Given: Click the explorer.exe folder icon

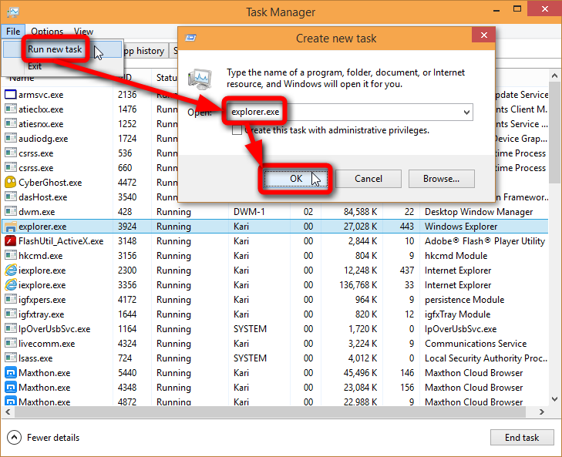Looking at the screenshot, I should (x=10, y=226).
